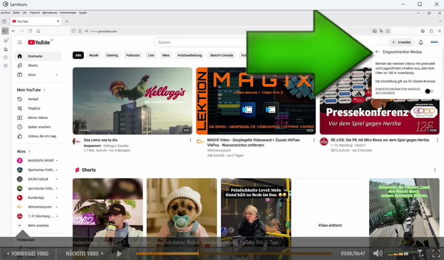Viewport: 444px width, 260px height.
Task: Select the Musik filter chip
Action: point(94,55)
